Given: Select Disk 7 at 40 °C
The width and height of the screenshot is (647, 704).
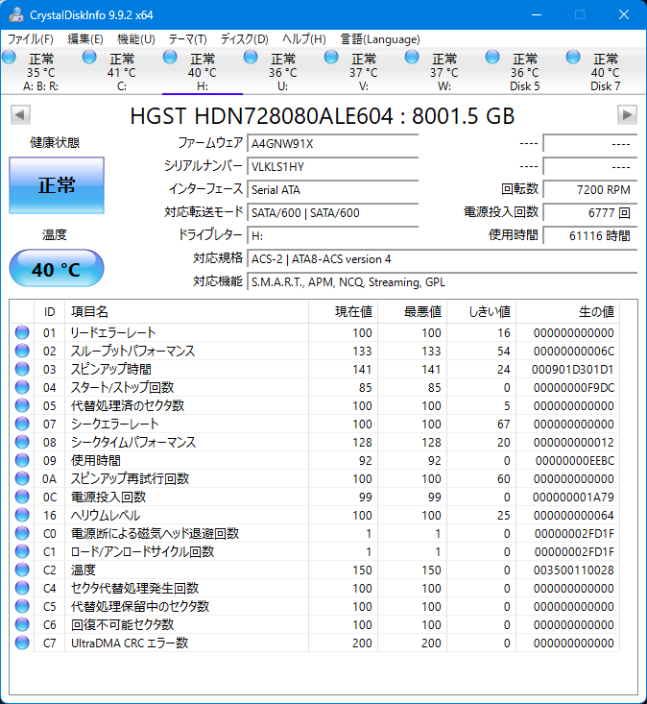Looking at the screenshot, I should click(606, 72).
